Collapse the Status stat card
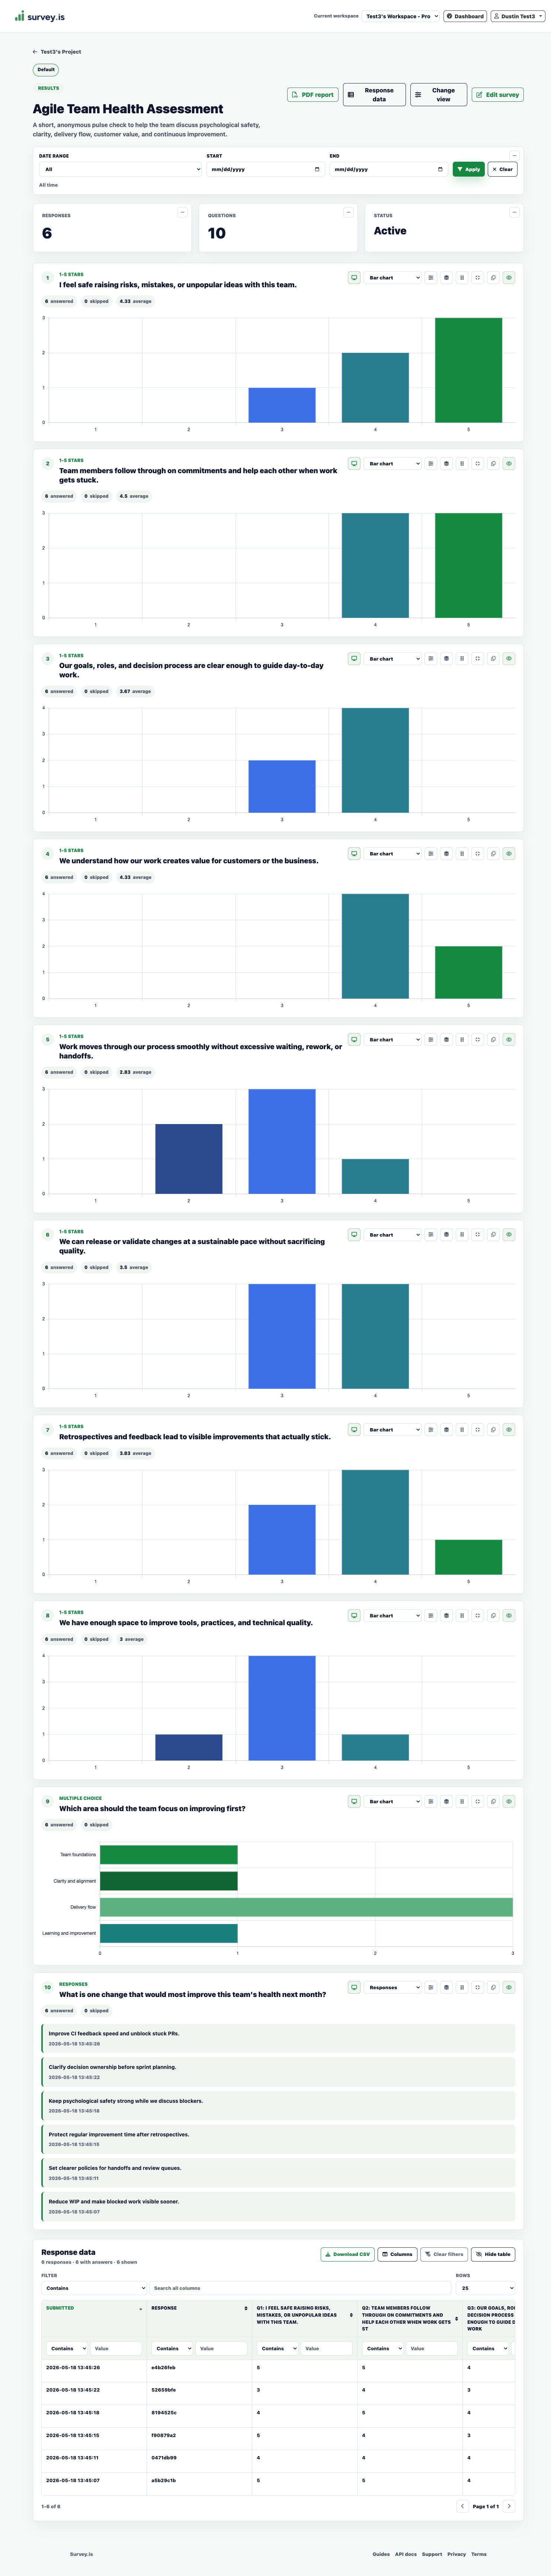551x2576 pixels. coord(514,212)
